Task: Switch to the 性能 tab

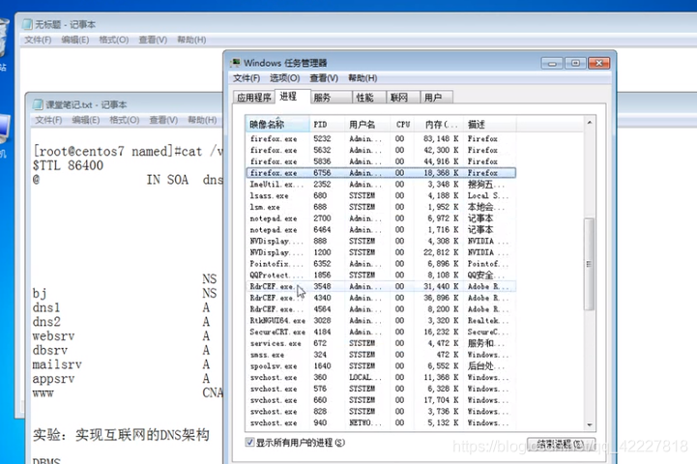Action: coord(369,98)
